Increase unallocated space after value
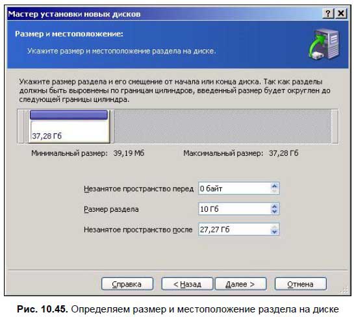The image size is (356, 317). (x=275, y=227)
